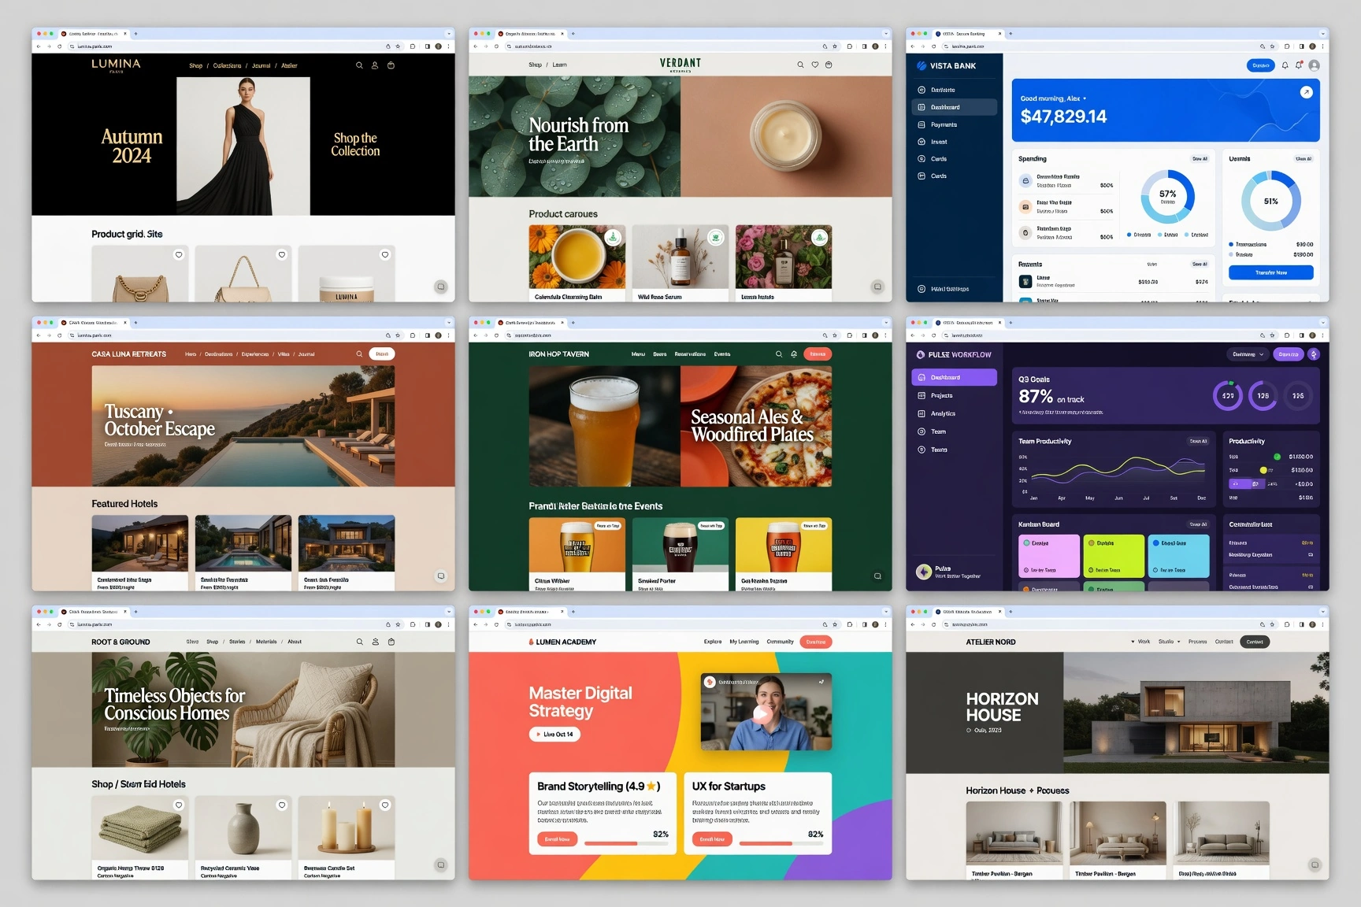Click the Brand Storytelling 82% progress bar
The height and width of the screenshot is (907, 1361).
coord(626,843)
